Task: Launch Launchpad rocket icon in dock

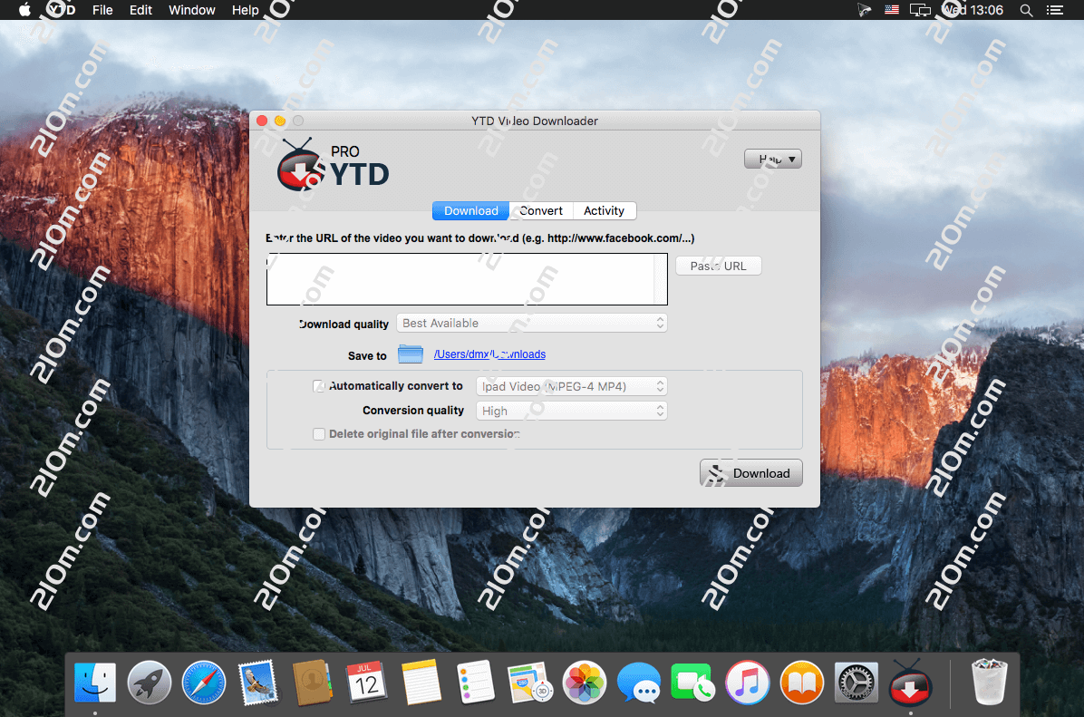Action: click(x=150, y=683)
